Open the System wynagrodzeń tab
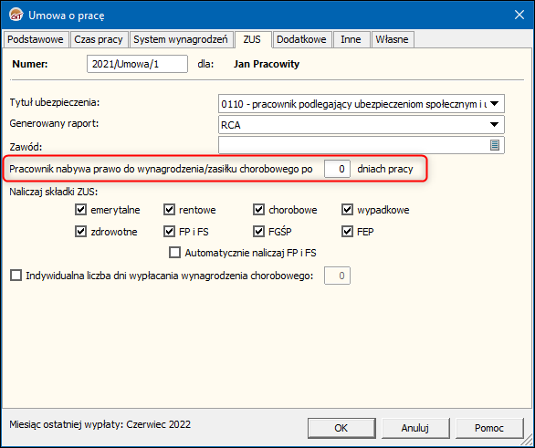This screenshot has height=448, width=535. (x=181, y=39)
